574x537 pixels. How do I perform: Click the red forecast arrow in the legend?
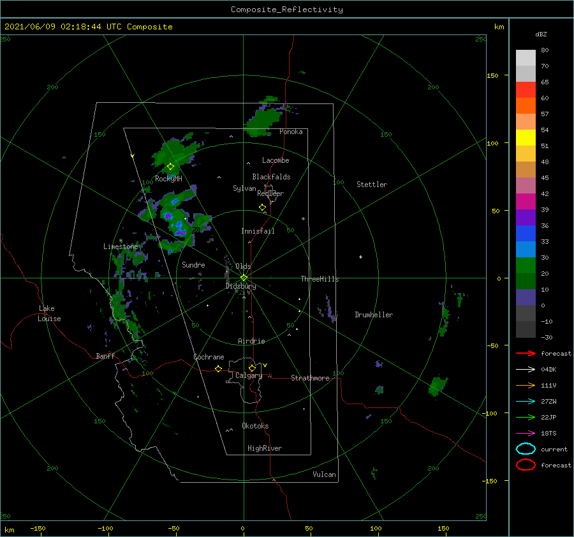[526, 353]
